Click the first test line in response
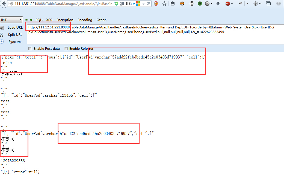The image size is (284, 179). pyautogui.click(x=5, y=101)
